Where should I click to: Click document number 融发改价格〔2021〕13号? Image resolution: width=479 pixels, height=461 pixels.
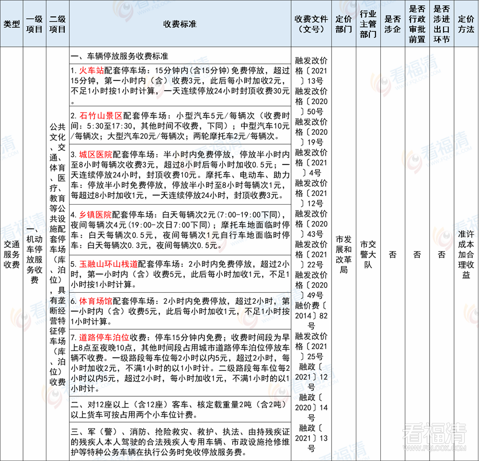tap(311, 70)
